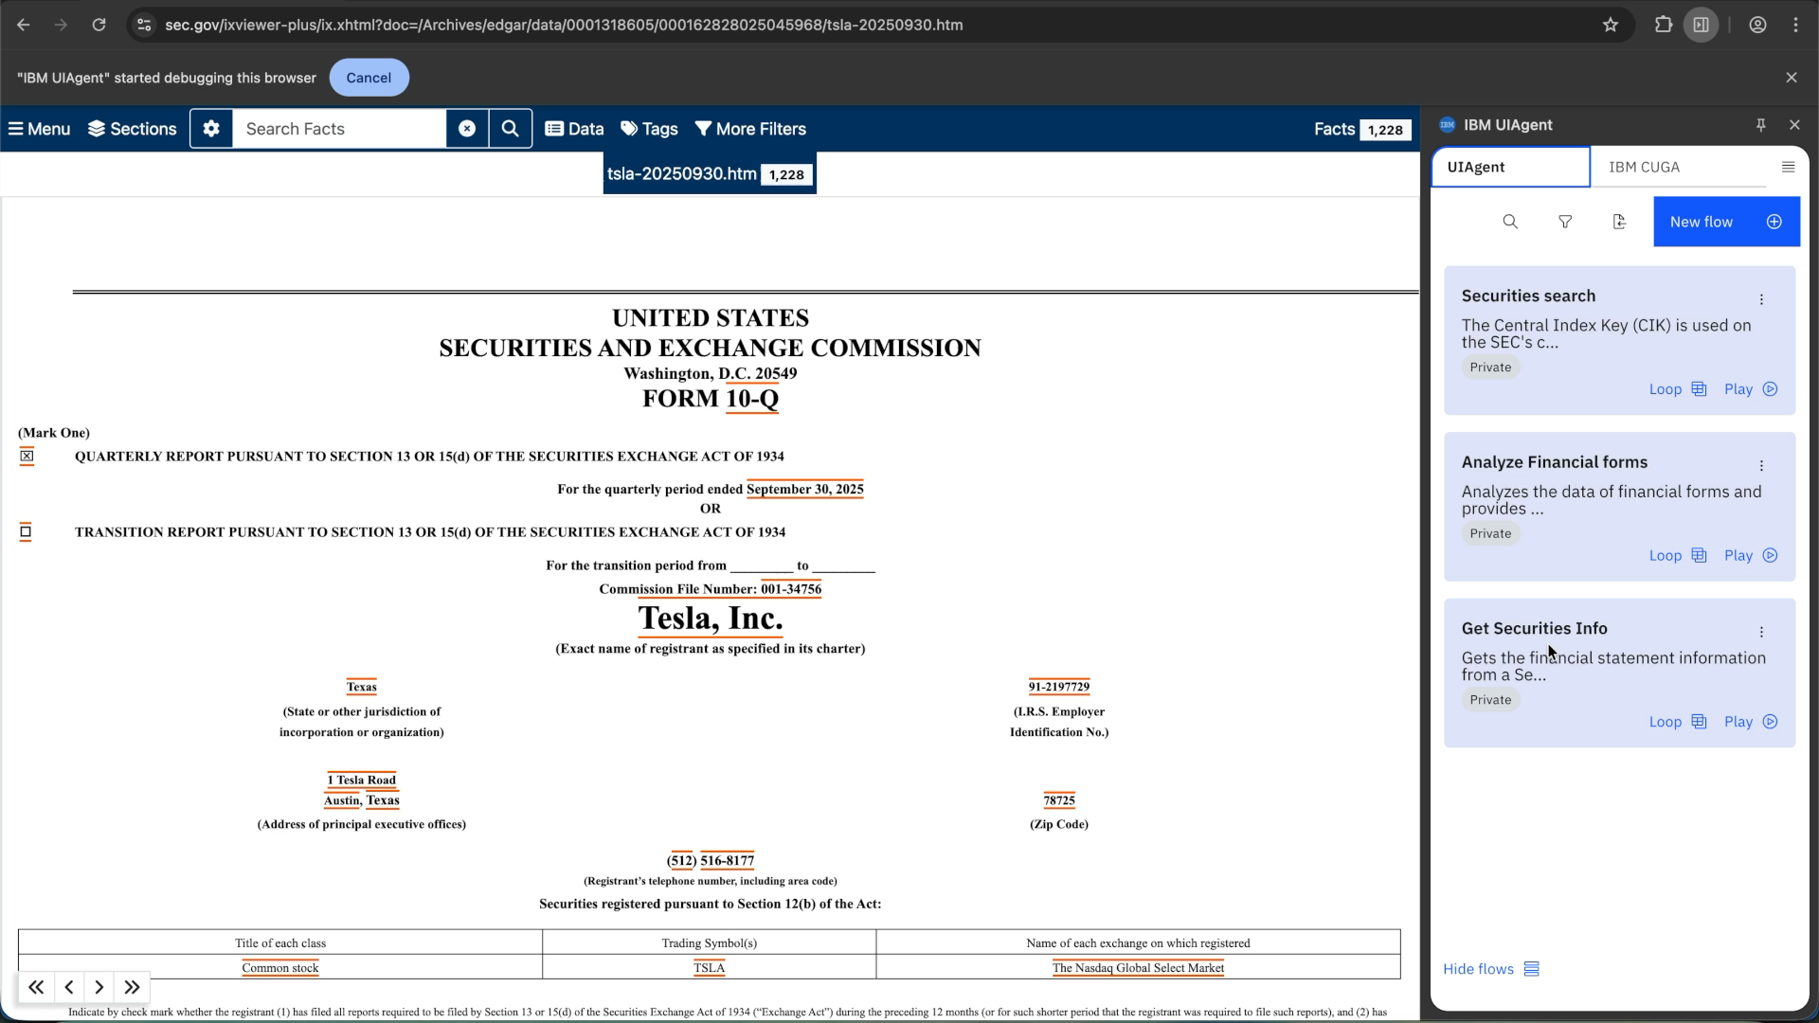Toggle the Transition Report unchecked box

26,531
